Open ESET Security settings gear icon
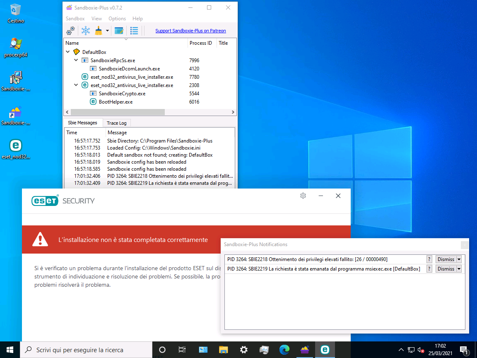The width and height of the screenshot is (477, 358). (x=303, y=196)
